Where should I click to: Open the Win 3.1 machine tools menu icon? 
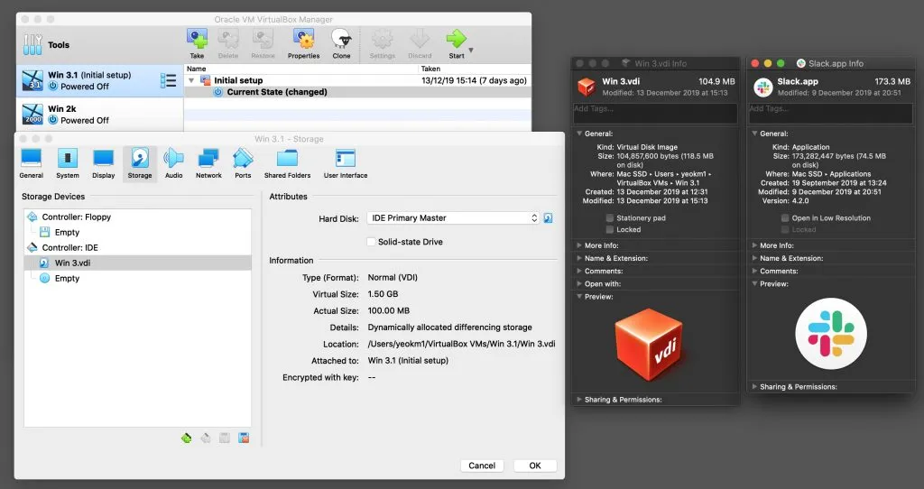click(168, 80)
